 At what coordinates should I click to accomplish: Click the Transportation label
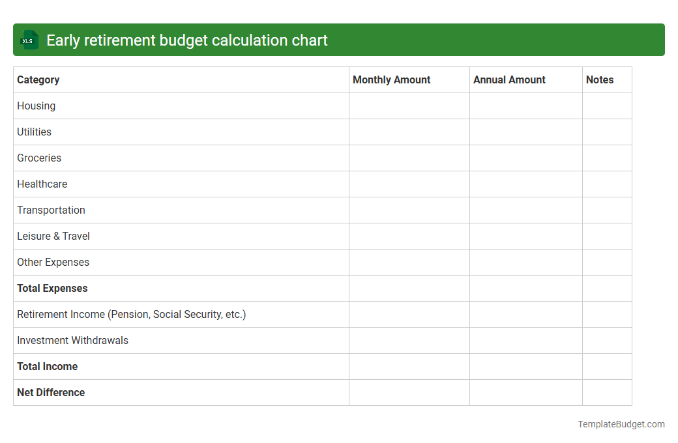coord(51,210)
